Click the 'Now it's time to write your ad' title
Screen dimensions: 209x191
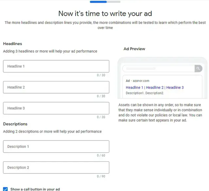[x=105, y=13]
